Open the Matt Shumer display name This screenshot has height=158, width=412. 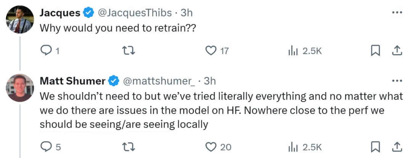(x=72, y=81)
